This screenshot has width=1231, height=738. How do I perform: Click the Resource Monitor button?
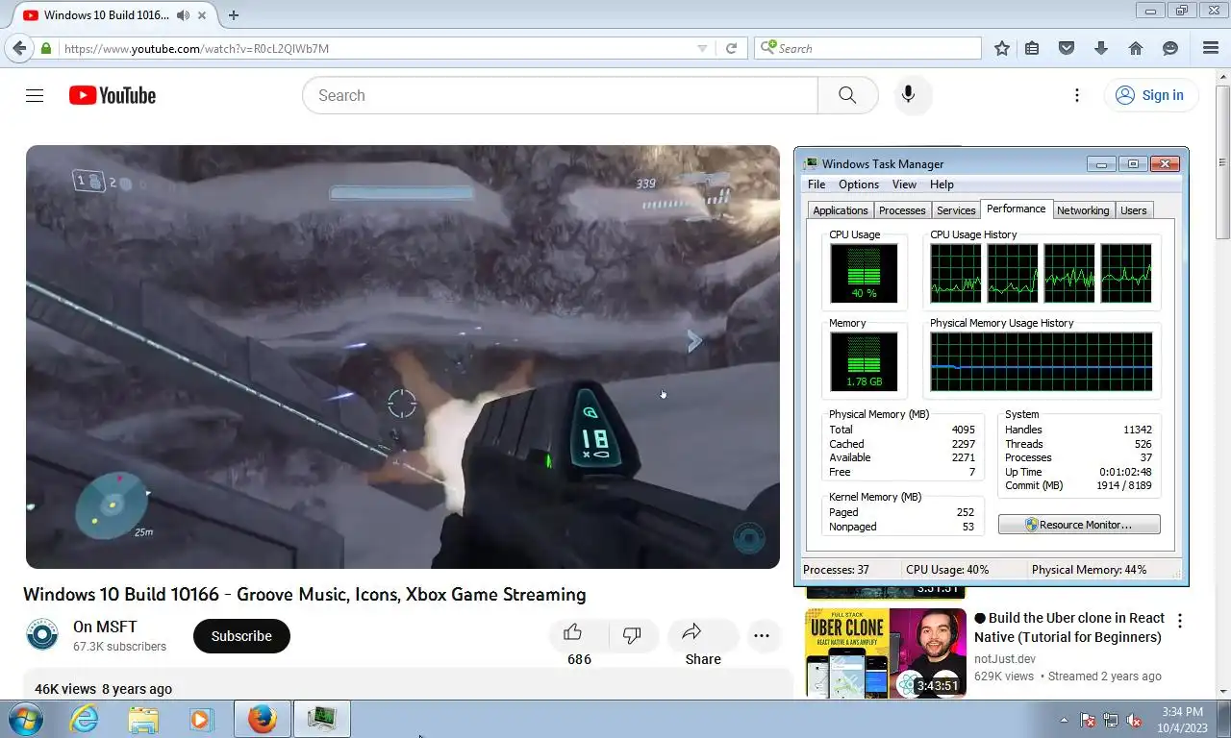point(1079,525)
